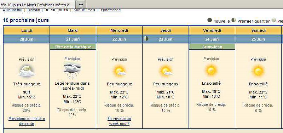Click the sun icon for Samedi
The image size is (283, 133).
point(259,71)
